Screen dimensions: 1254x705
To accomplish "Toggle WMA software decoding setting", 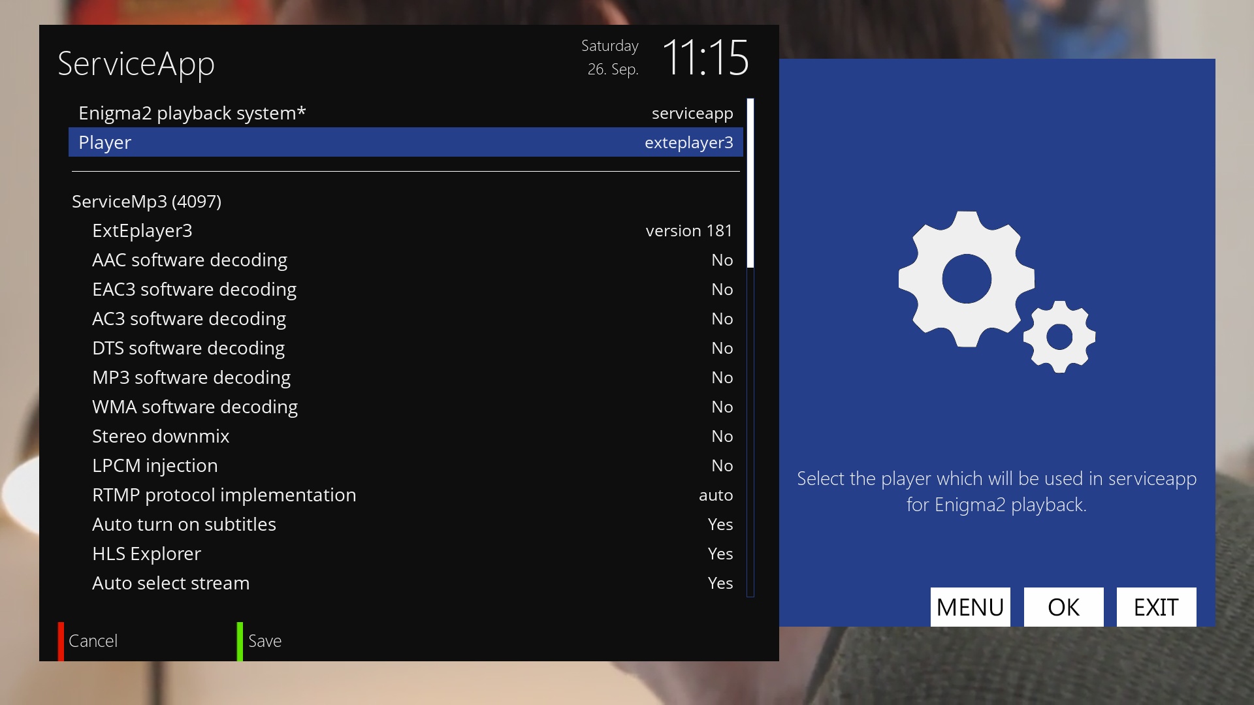I will [406, 407].
